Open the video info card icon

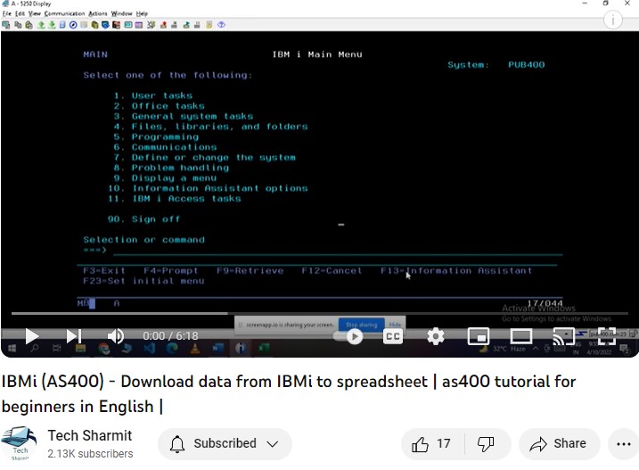612,20
